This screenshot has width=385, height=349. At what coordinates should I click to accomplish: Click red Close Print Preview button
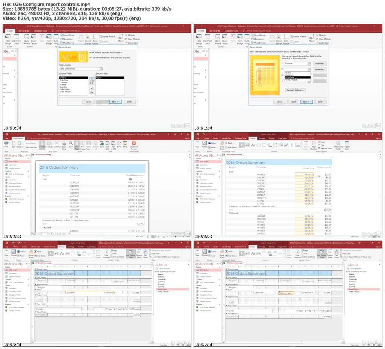click(134, 145)
